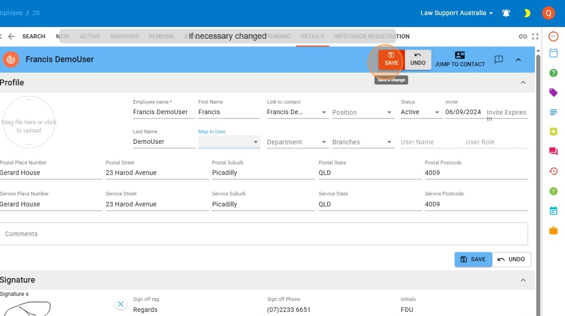The height and width of the screenshot is (316, 565).
Task: Open the progress circle icon atop sidebar
Action: pos(553,36)
